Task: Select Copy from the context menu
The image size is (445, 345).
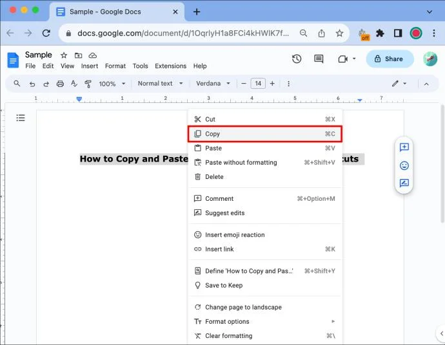Action: [265, 134]
